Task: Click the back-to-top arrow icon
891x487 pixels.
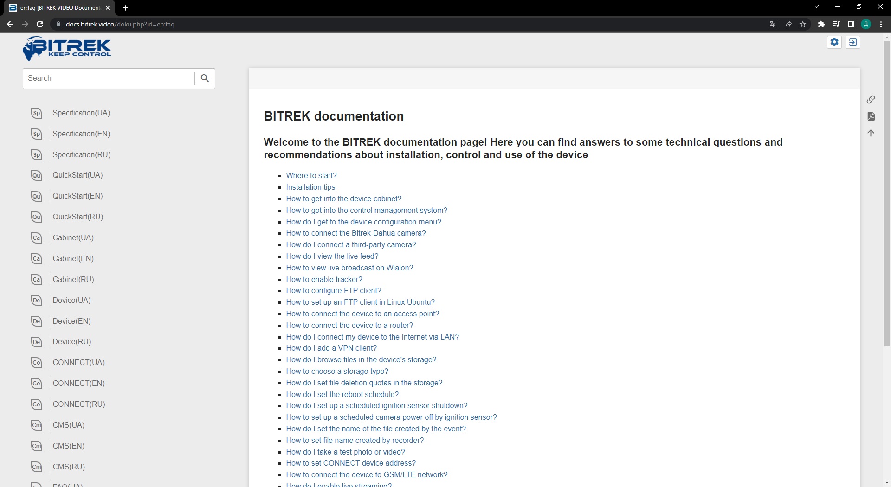Action: point(871,133)
